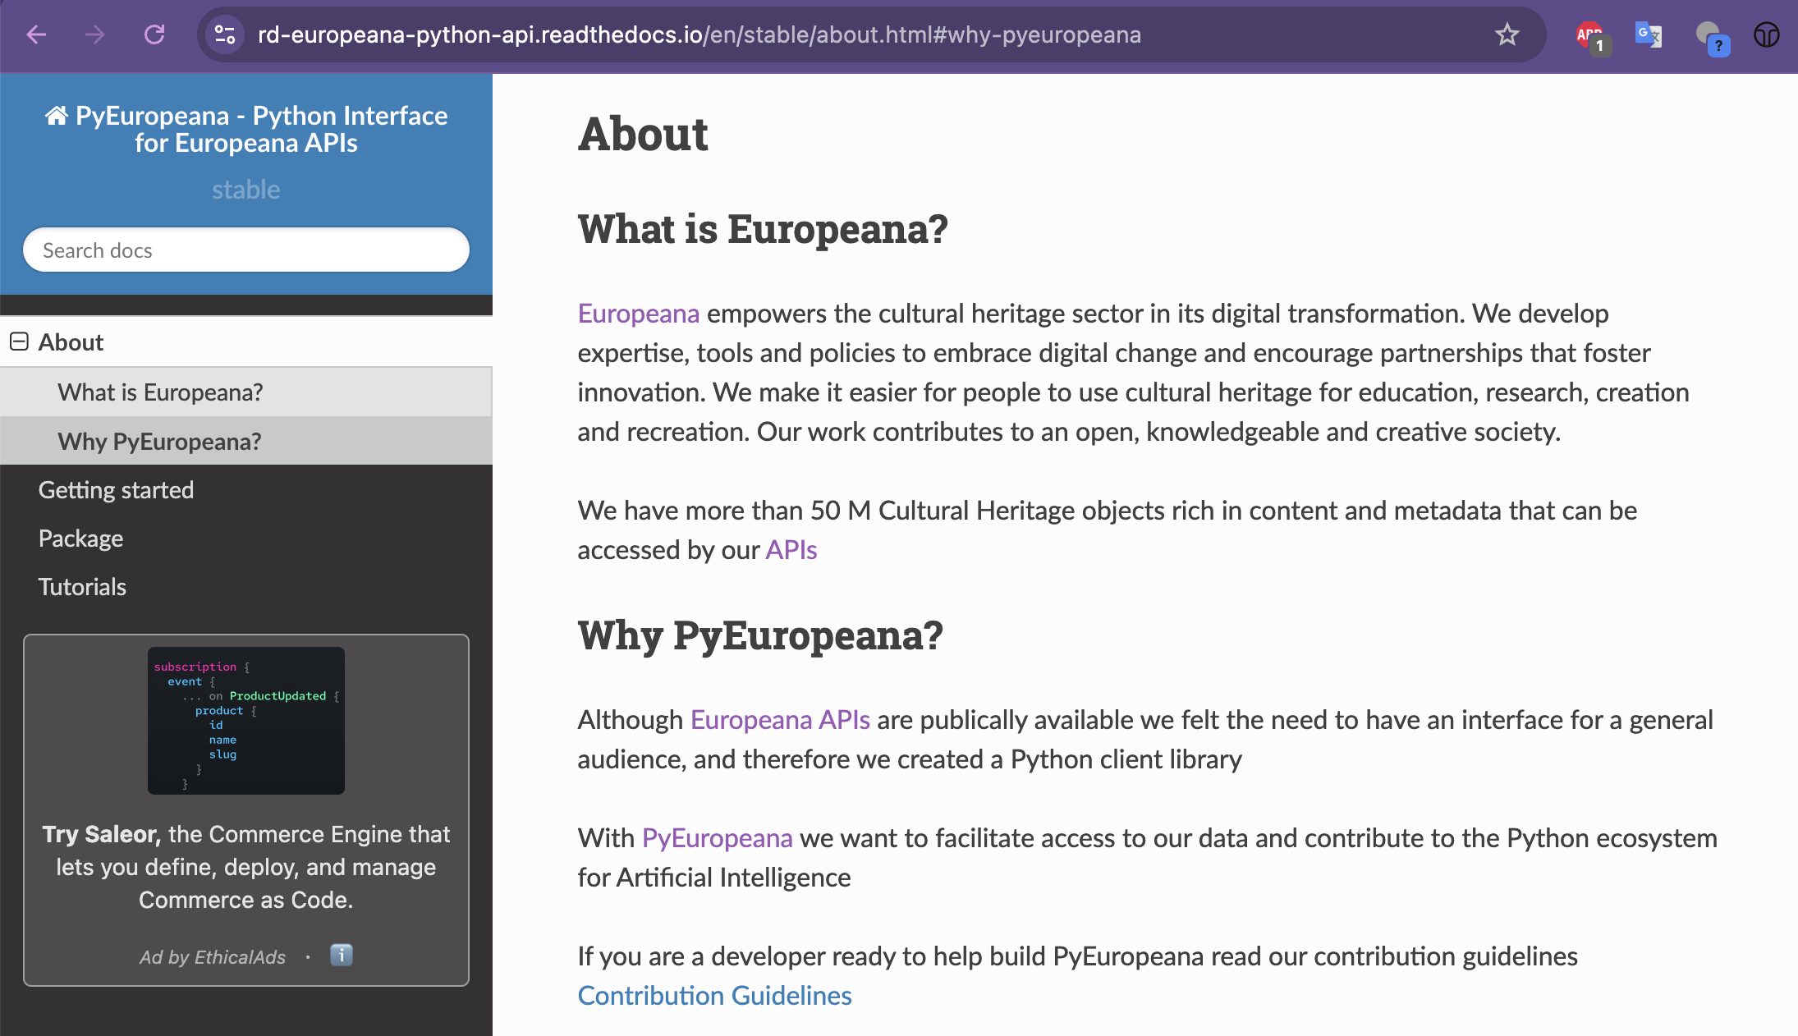Open the Tutorials section
1798x1036 pixels.
point(82,587)
